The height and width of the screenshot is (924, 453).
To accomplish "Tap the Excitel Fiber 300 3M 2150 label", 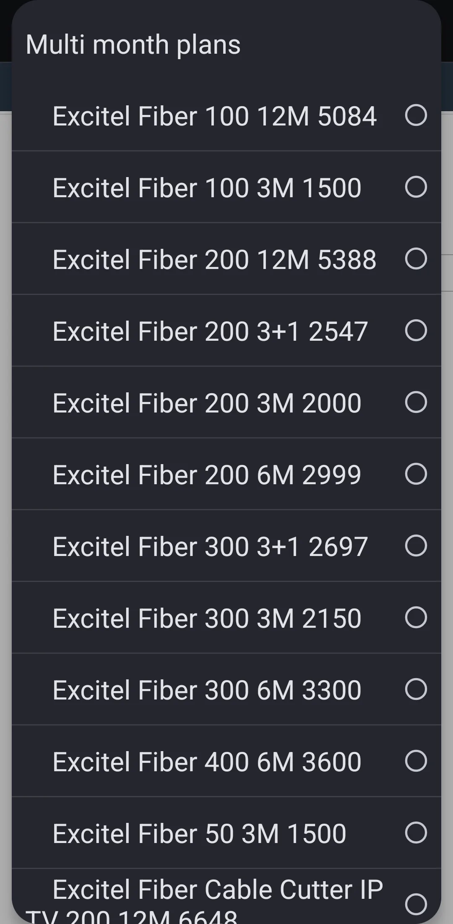I will [x=207, y=619].
